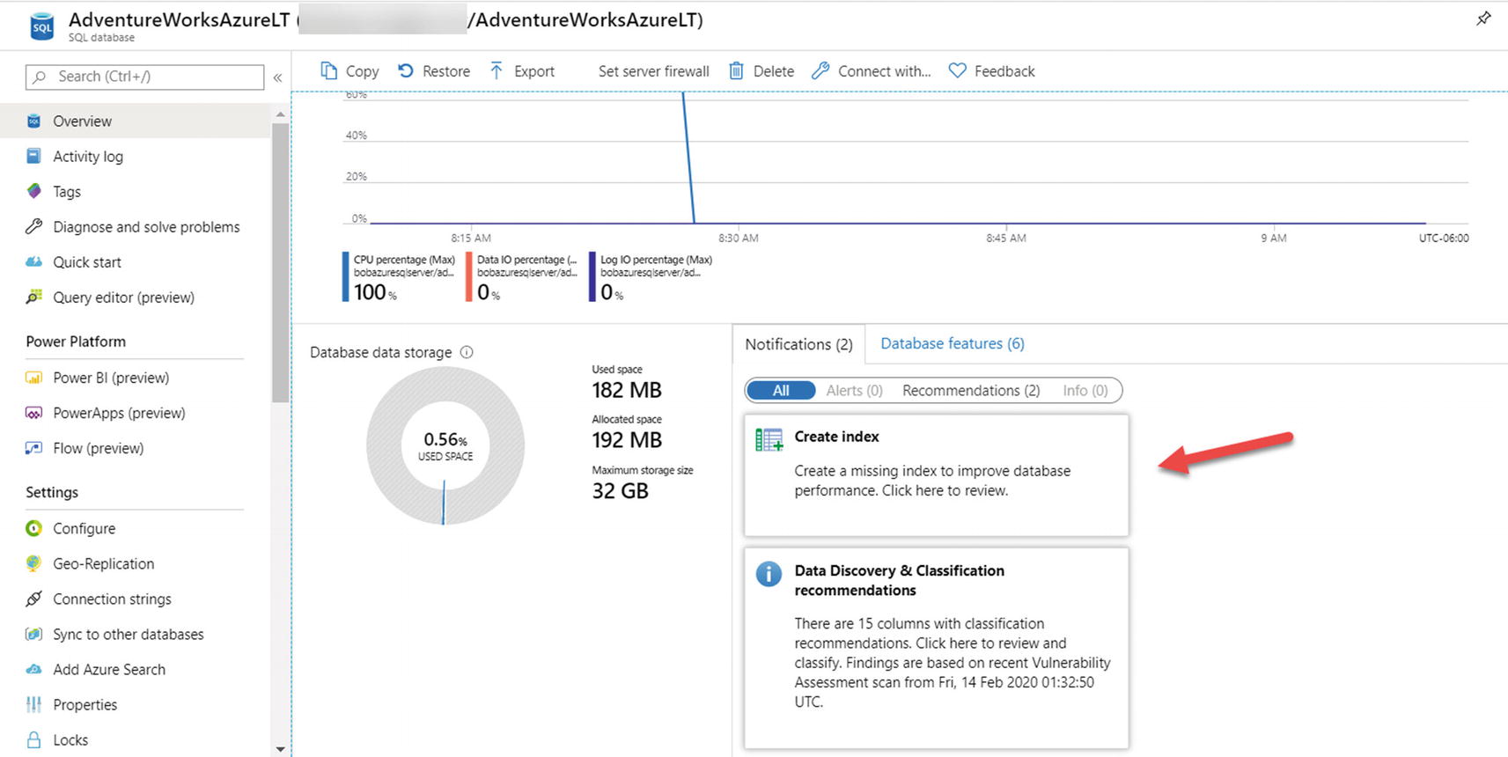Viewport: 1508px width, 757px height.
Task: Click the Copy toolbar icon
Action: 328,70
